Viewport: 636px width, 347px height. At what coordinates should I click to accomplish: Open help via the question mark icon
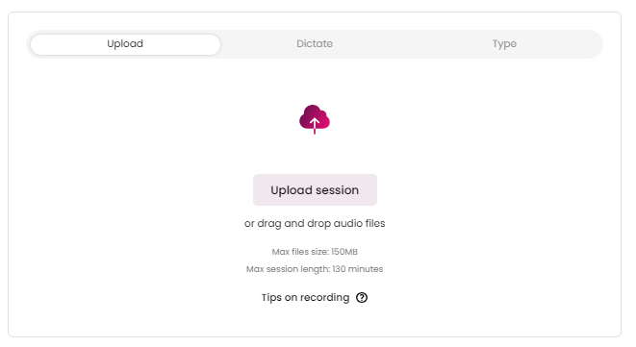pos(362,298)
